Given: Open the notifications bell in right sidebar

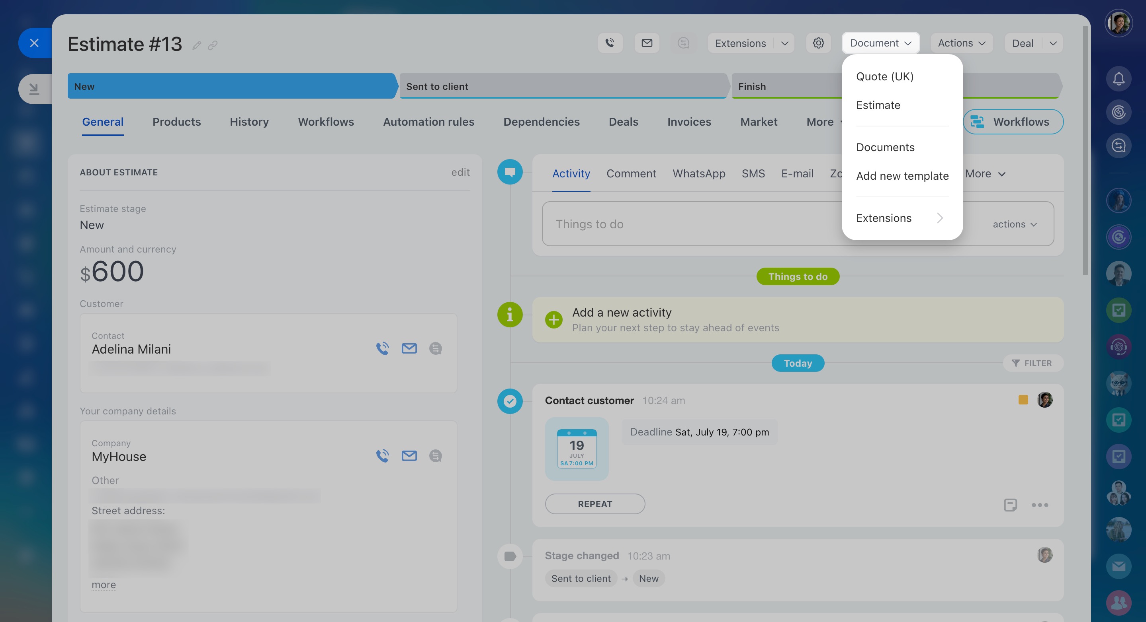Looking at the screenshot, I should tap(1119, 79).
